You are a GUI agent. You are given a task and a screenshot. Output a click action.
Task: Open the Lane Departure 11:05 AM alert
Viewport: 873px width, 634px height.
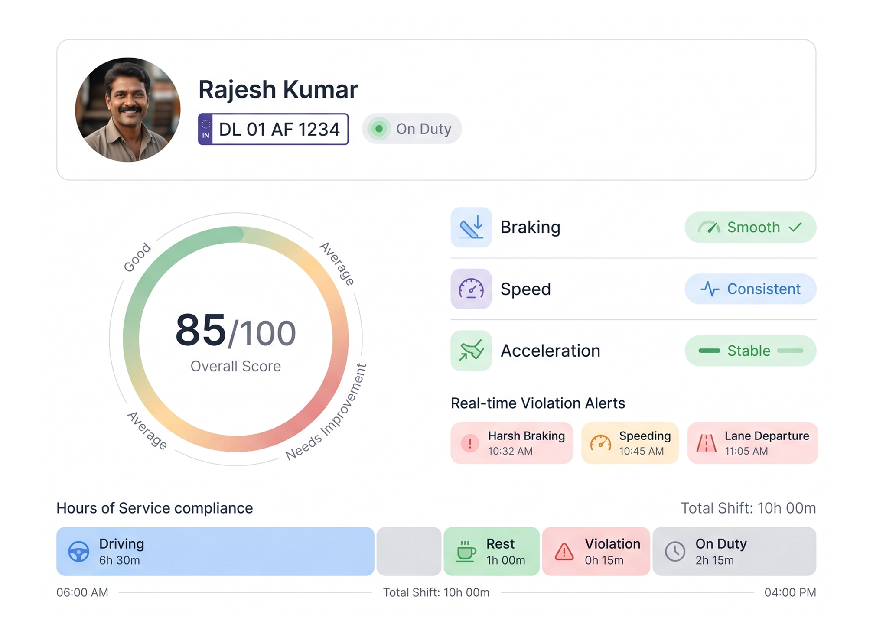coord(753,443)
